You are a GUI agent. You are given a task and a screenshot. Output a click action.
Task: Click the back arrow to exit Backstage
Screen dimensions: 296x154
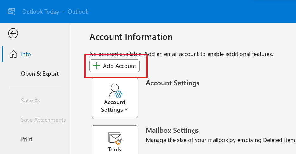(13, 33)
